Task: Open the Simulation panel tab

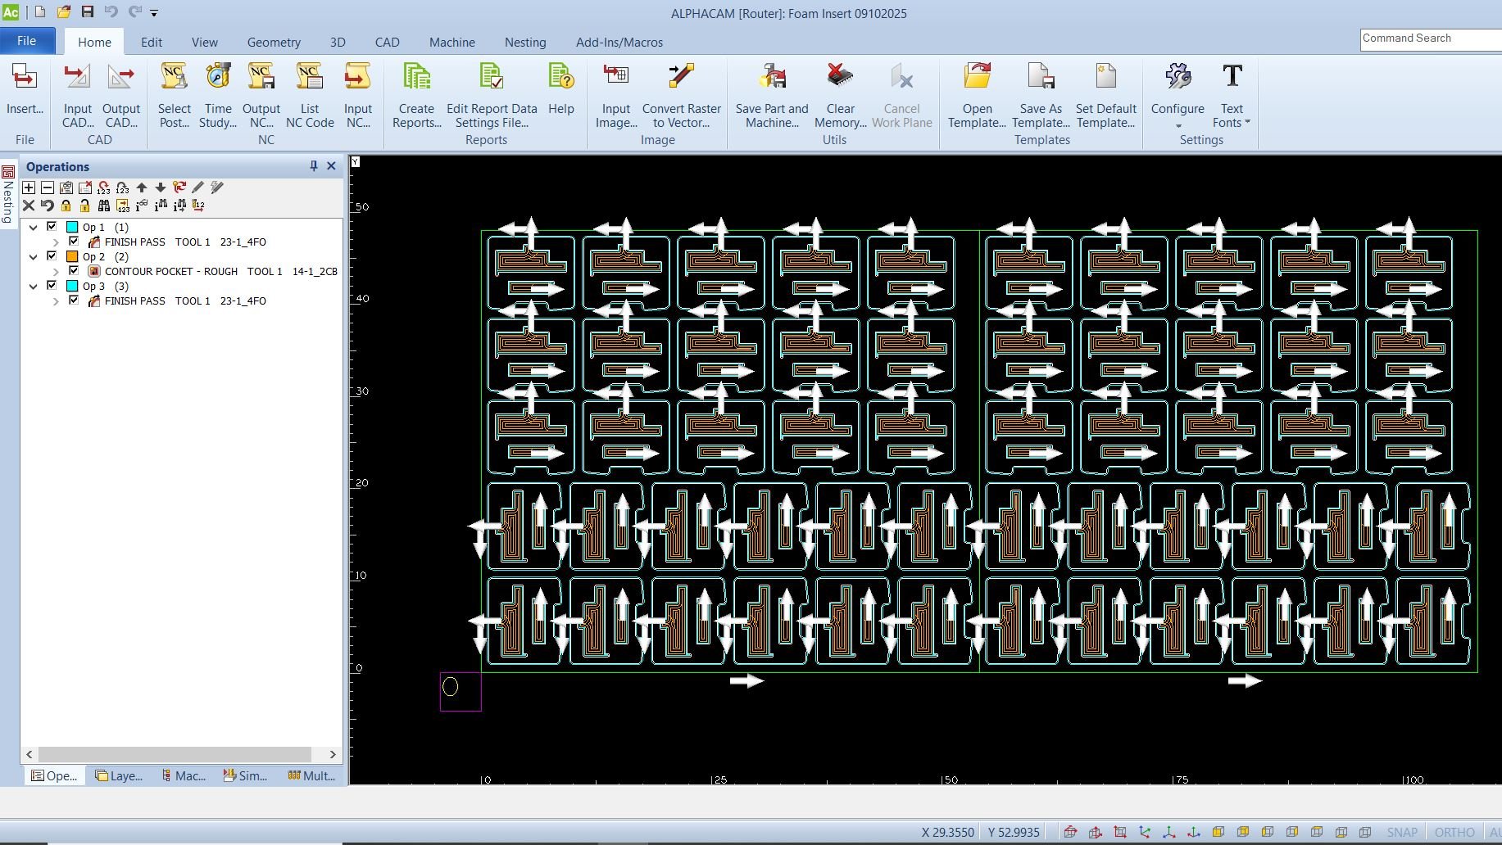Action: (x=245, y=775)
